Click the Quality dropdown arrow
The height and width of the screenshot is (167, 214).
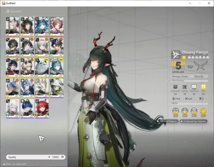click(49, 157)
